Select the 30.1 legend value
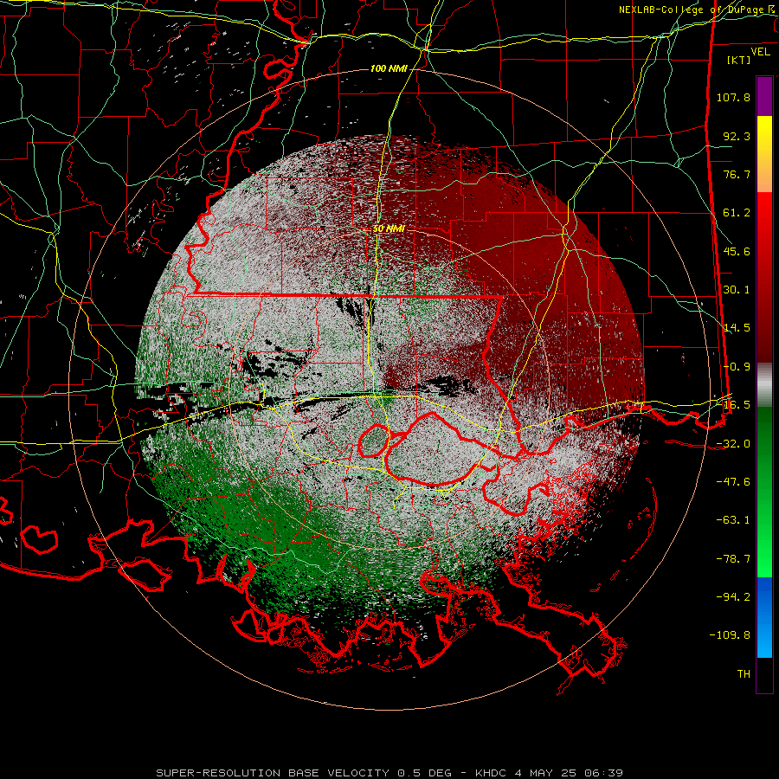 (x=737, y=290)
